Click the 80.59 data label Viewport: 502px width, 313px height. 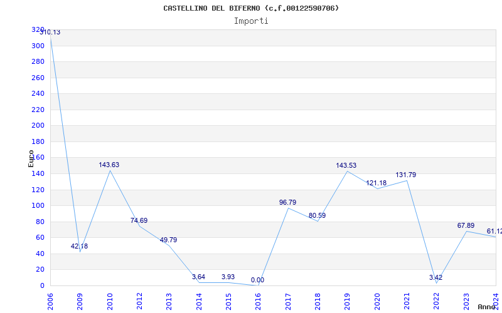[317, 215]
